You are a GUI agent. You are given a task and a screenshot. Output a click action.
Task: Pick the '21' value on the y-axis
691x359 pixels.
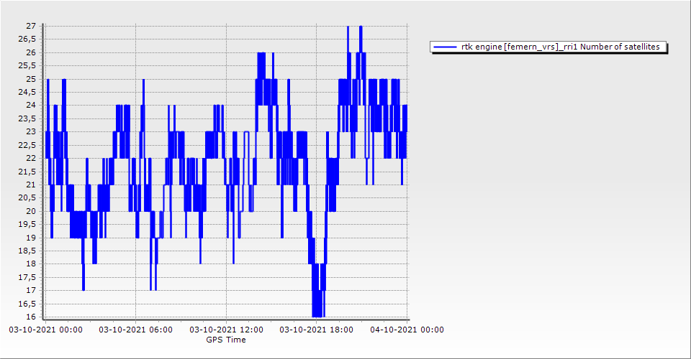[31, 185]
